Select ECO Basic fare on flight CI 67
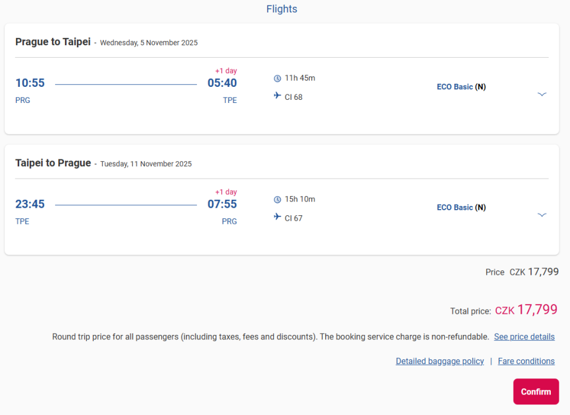The height and width of the screenshot is (415, 570). (x=461, y=208)
